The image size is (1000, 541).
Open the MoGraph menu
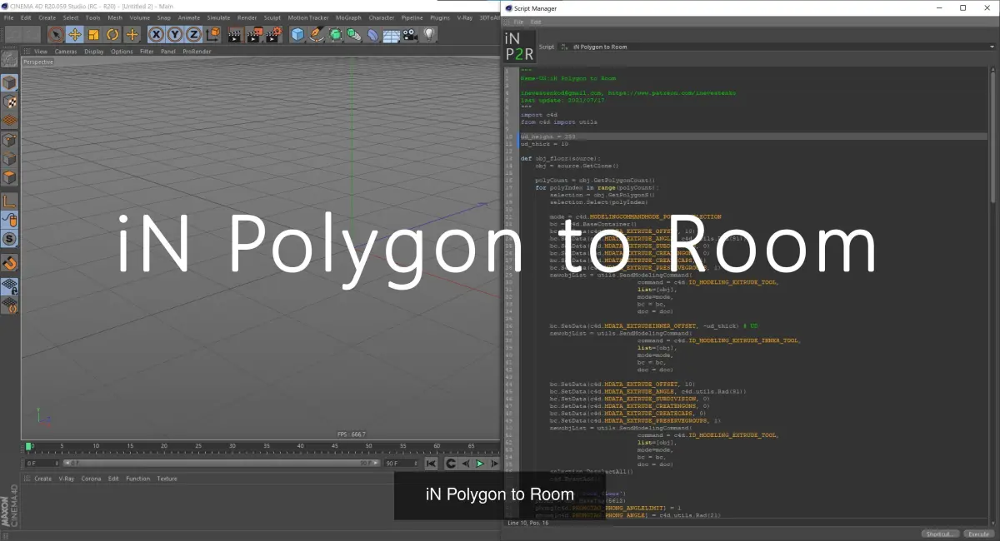(x=348, y=17)
